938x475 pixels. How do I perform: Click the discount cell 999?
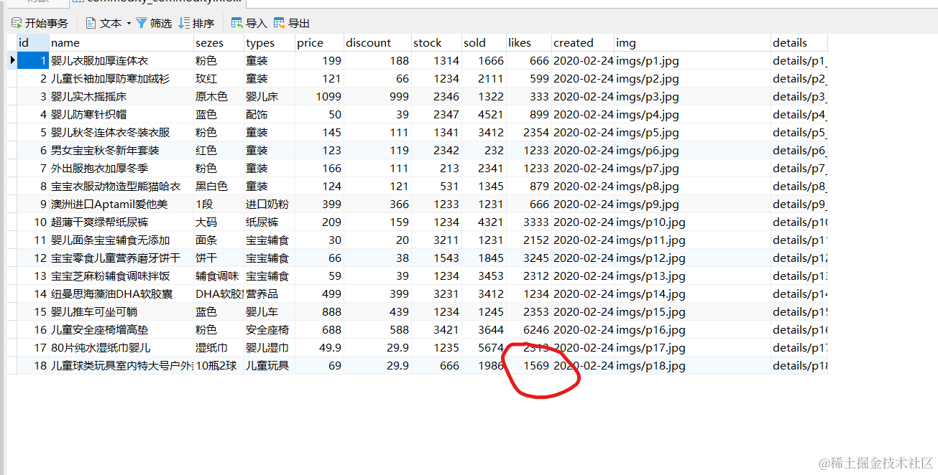coord(377,97)
